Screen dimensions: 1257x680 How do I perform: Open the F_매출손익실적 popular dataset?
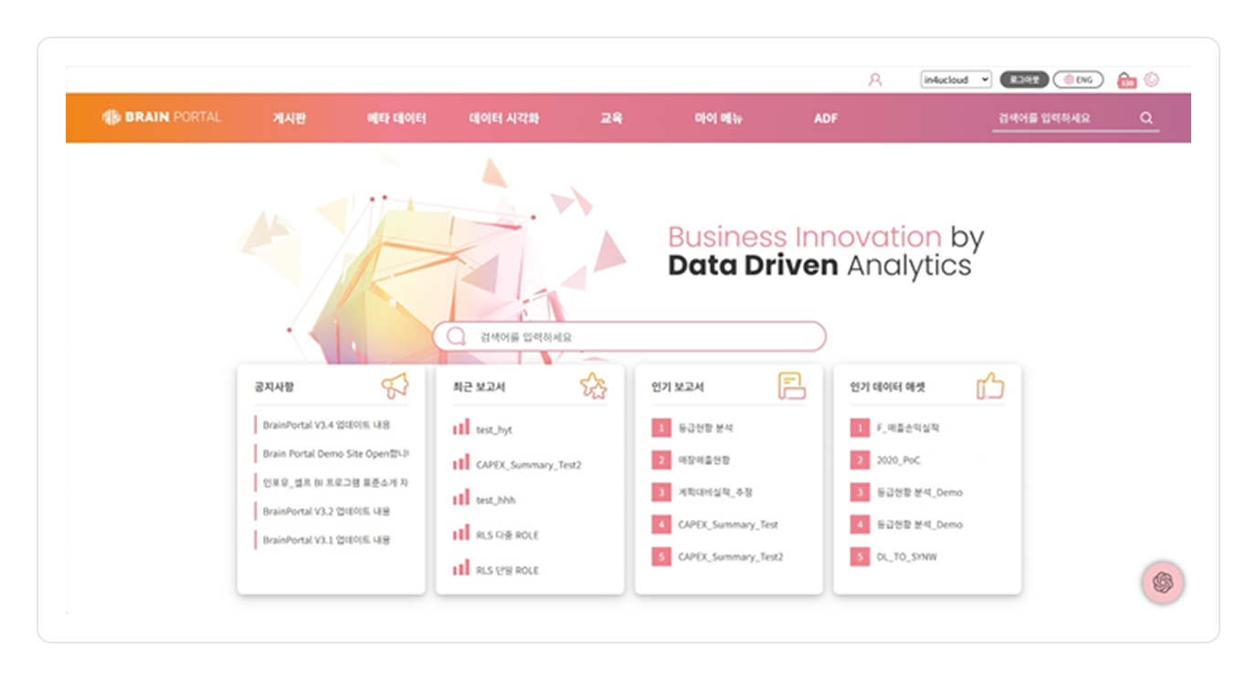coord(906,428)
